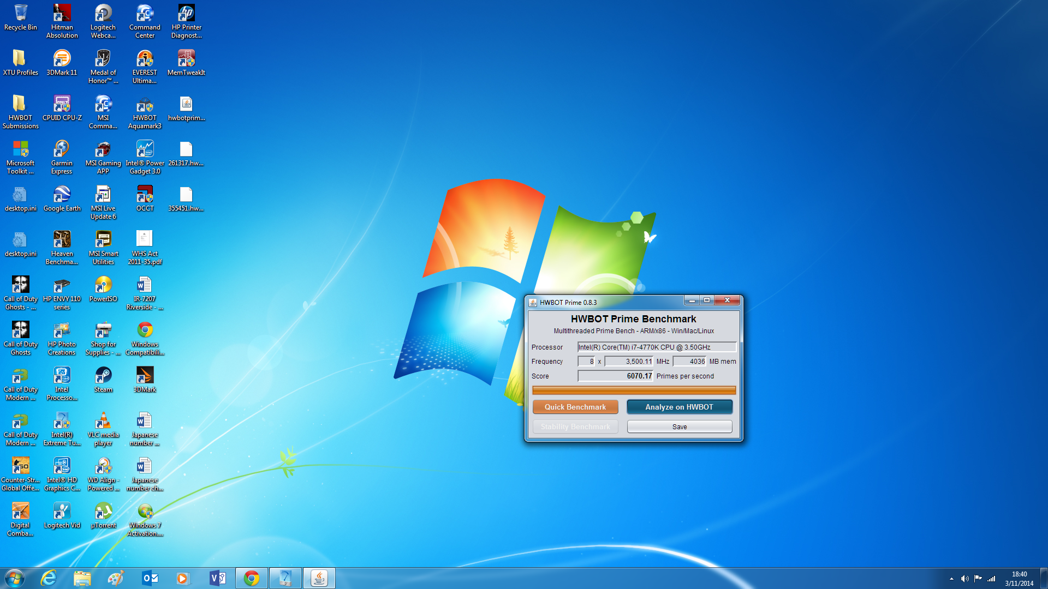Select the IR-7207 Riverside Word document
Viewport: 1048px width, 589px height.
145,293
